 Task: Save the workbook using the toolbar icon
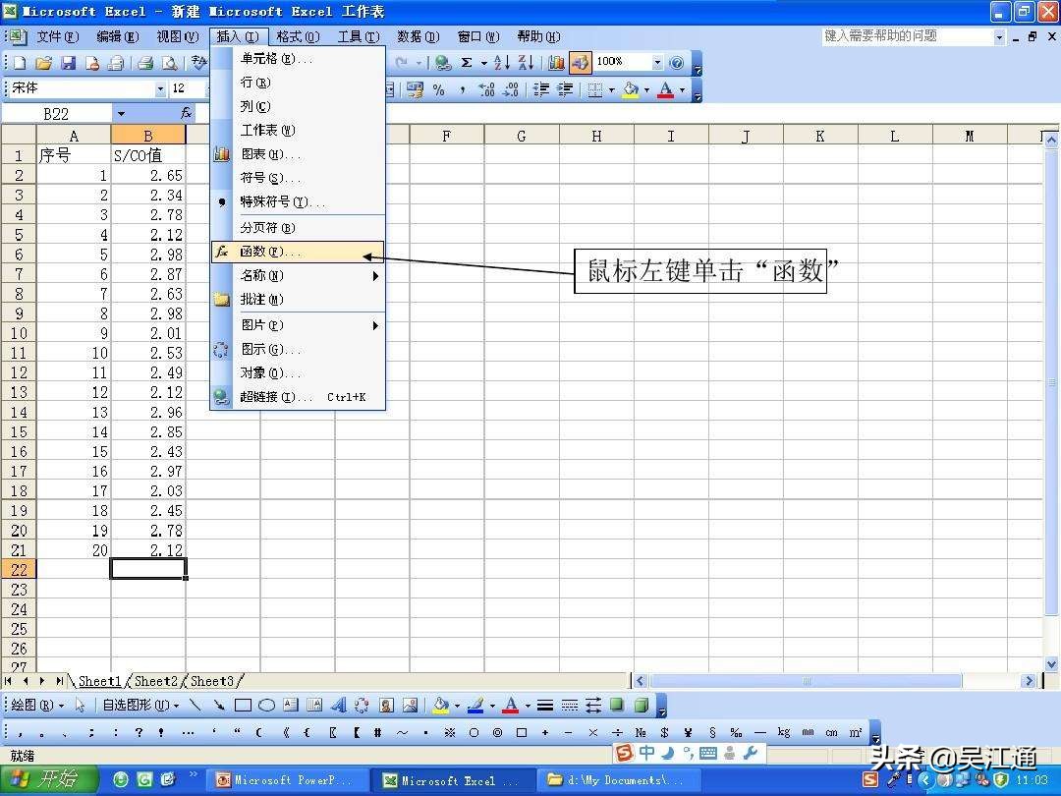(69, 61)
